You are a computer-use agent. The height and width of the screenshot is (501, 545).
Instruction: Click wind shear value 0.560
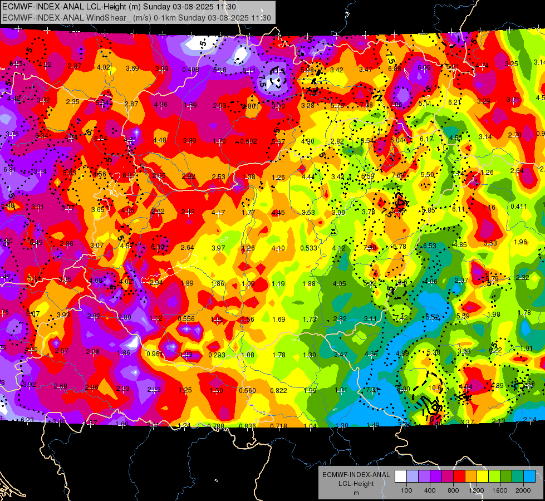point(248,390)
